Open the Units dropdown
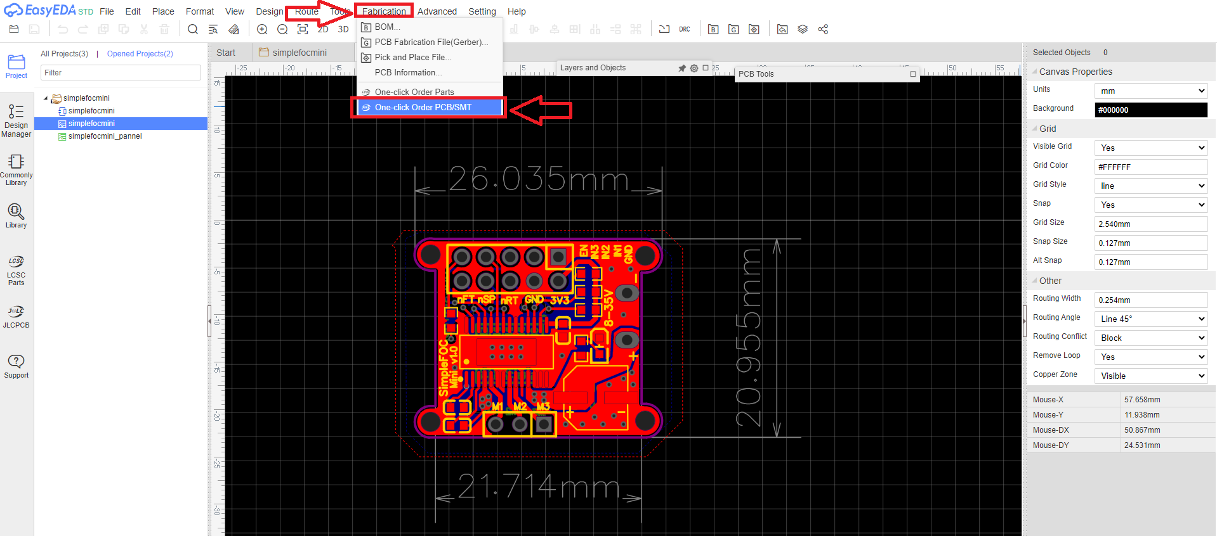 (1151, 91)
